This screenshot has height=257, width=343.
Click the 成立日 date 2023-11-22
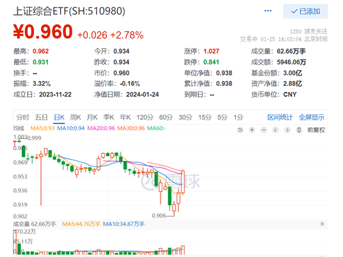pos(55,95)
